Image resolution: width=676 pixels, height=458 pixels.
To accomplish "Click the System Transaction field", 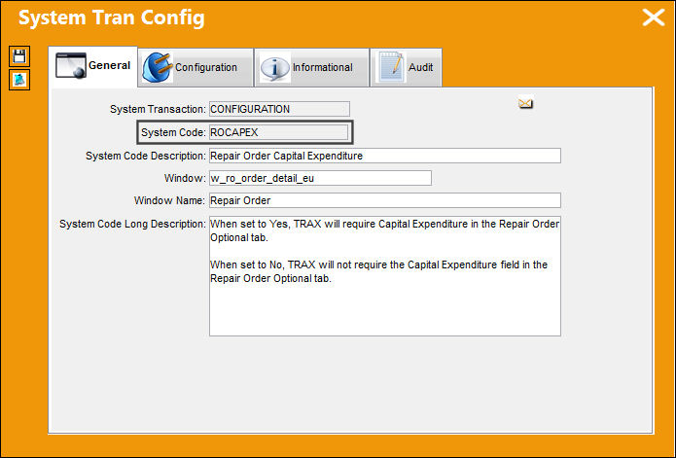I will click(279, 109).
